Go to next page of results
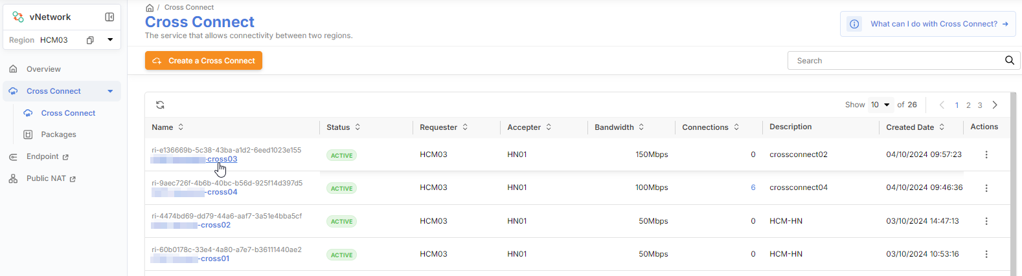 [x=995, y=105]
